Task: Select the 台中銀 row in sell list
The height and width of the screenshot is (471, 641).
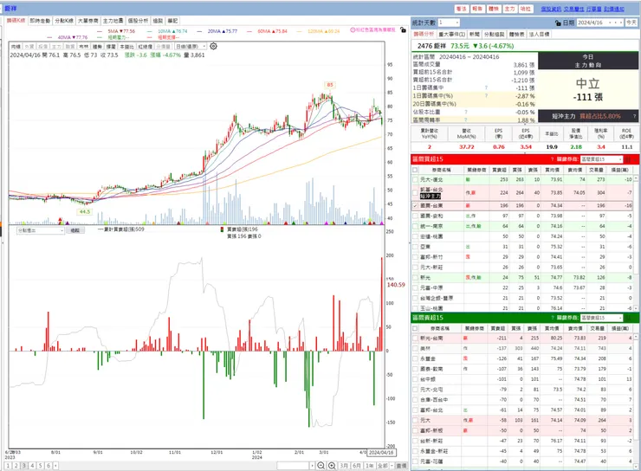Action: tap(522, 379)
